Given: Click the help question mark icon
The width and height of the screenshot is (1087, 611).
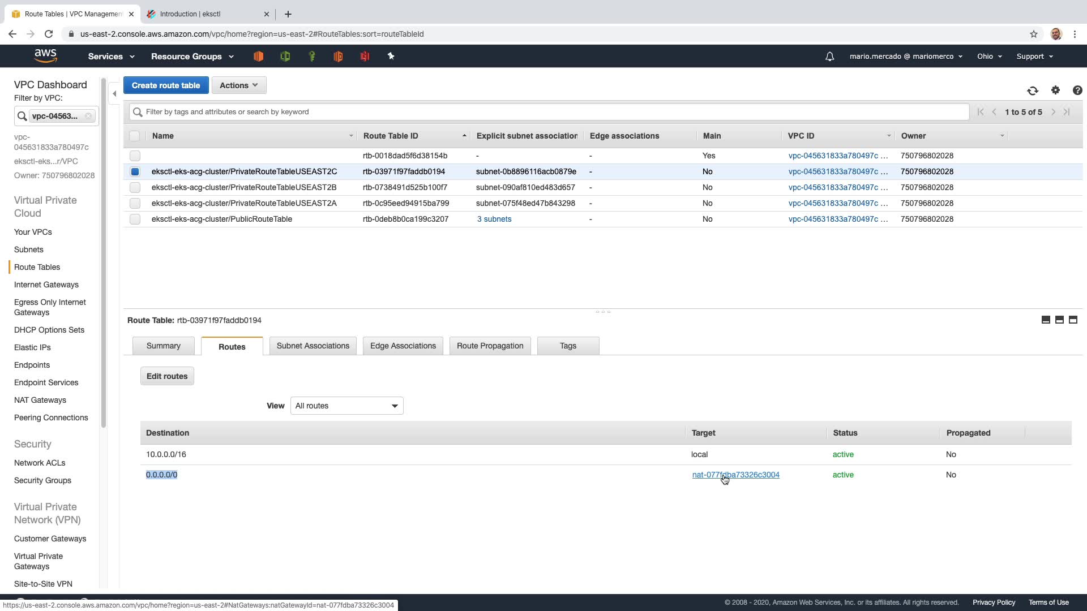Looking at the screenshot, I should click(1077, 90).
